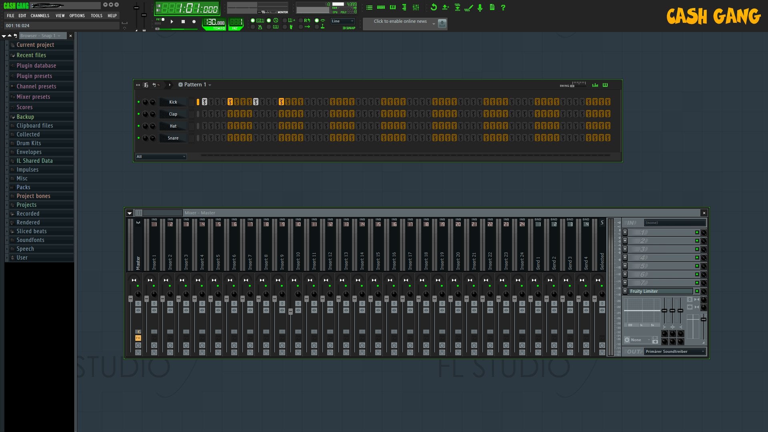This screenshot has width=768, height=432.
Task: Open the audio editor wave-pencil icon
Action: (468, 8)
